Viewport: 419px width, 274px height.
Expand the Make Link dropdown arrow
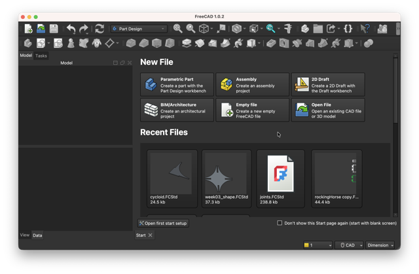338,29
